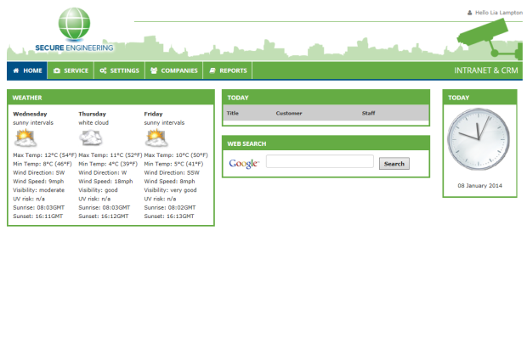Click Wednesday's sunny intervals weather icon
This screenshot has height=337, width=527.
(x=25, y=138)
